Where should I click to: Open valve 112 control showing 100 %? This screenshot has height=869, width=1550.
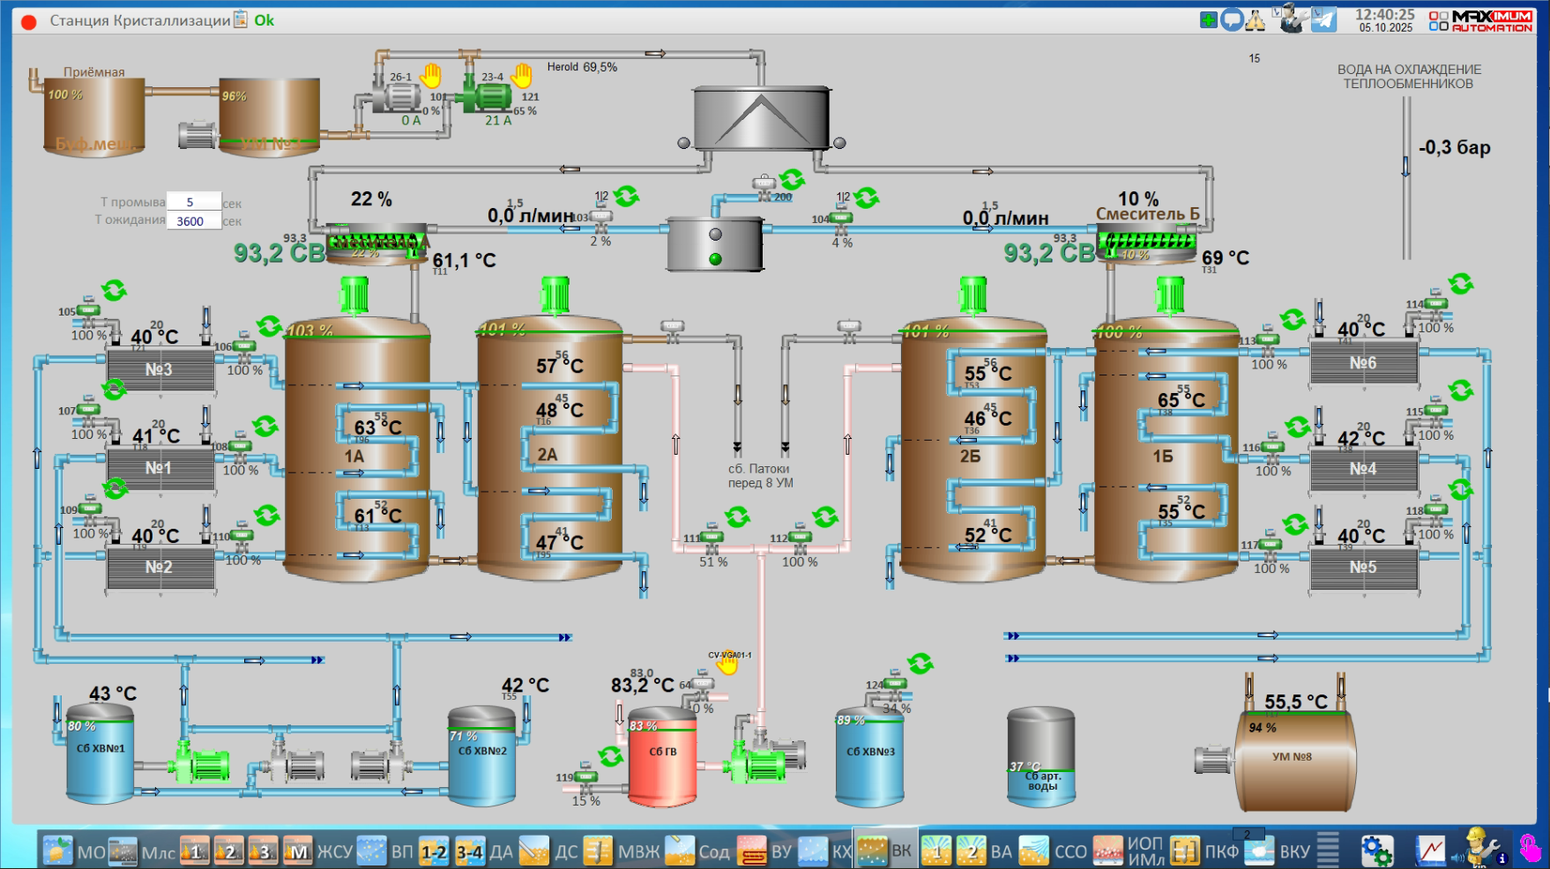click(800, 538)
